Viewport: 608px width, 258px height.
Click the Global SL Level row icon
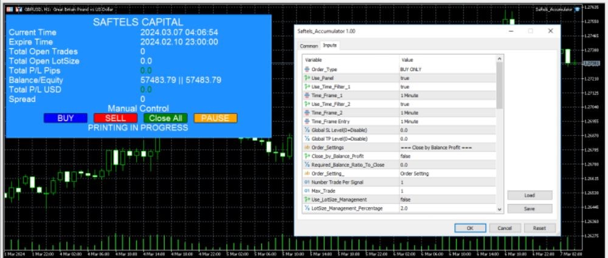(307, 130)
